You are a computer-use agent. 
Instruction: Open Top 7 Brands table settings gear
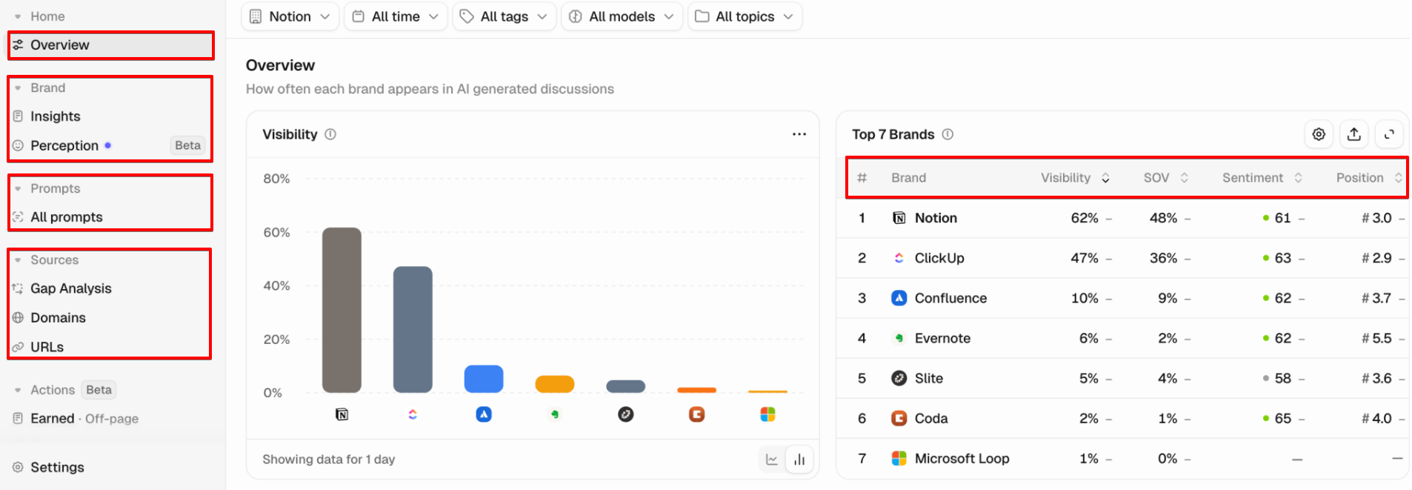[1319, 134]
